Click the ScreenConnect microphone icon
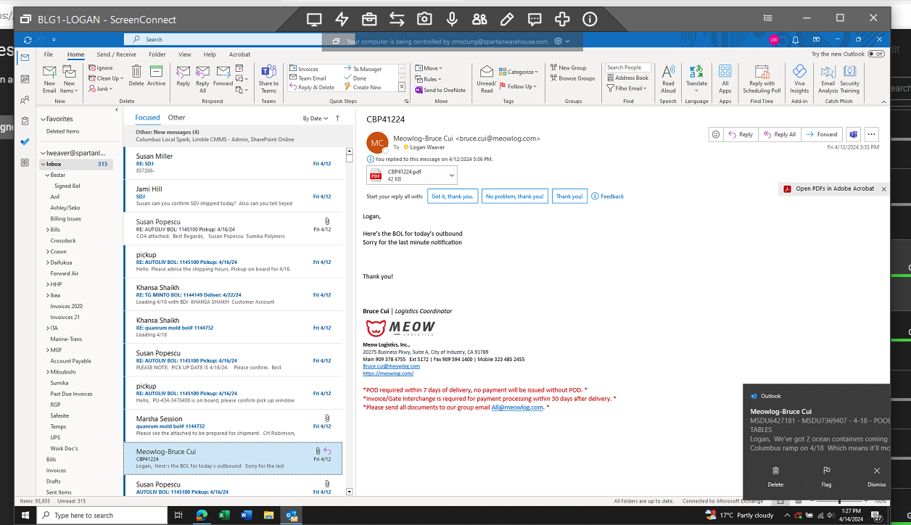 point(452,20)
